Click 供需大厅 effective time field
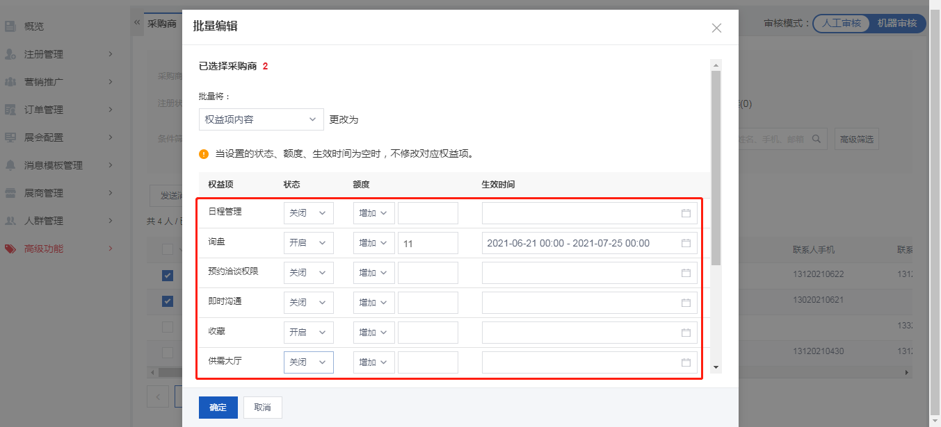Viewport: 941px width, 427px height. tap(590, 362)
